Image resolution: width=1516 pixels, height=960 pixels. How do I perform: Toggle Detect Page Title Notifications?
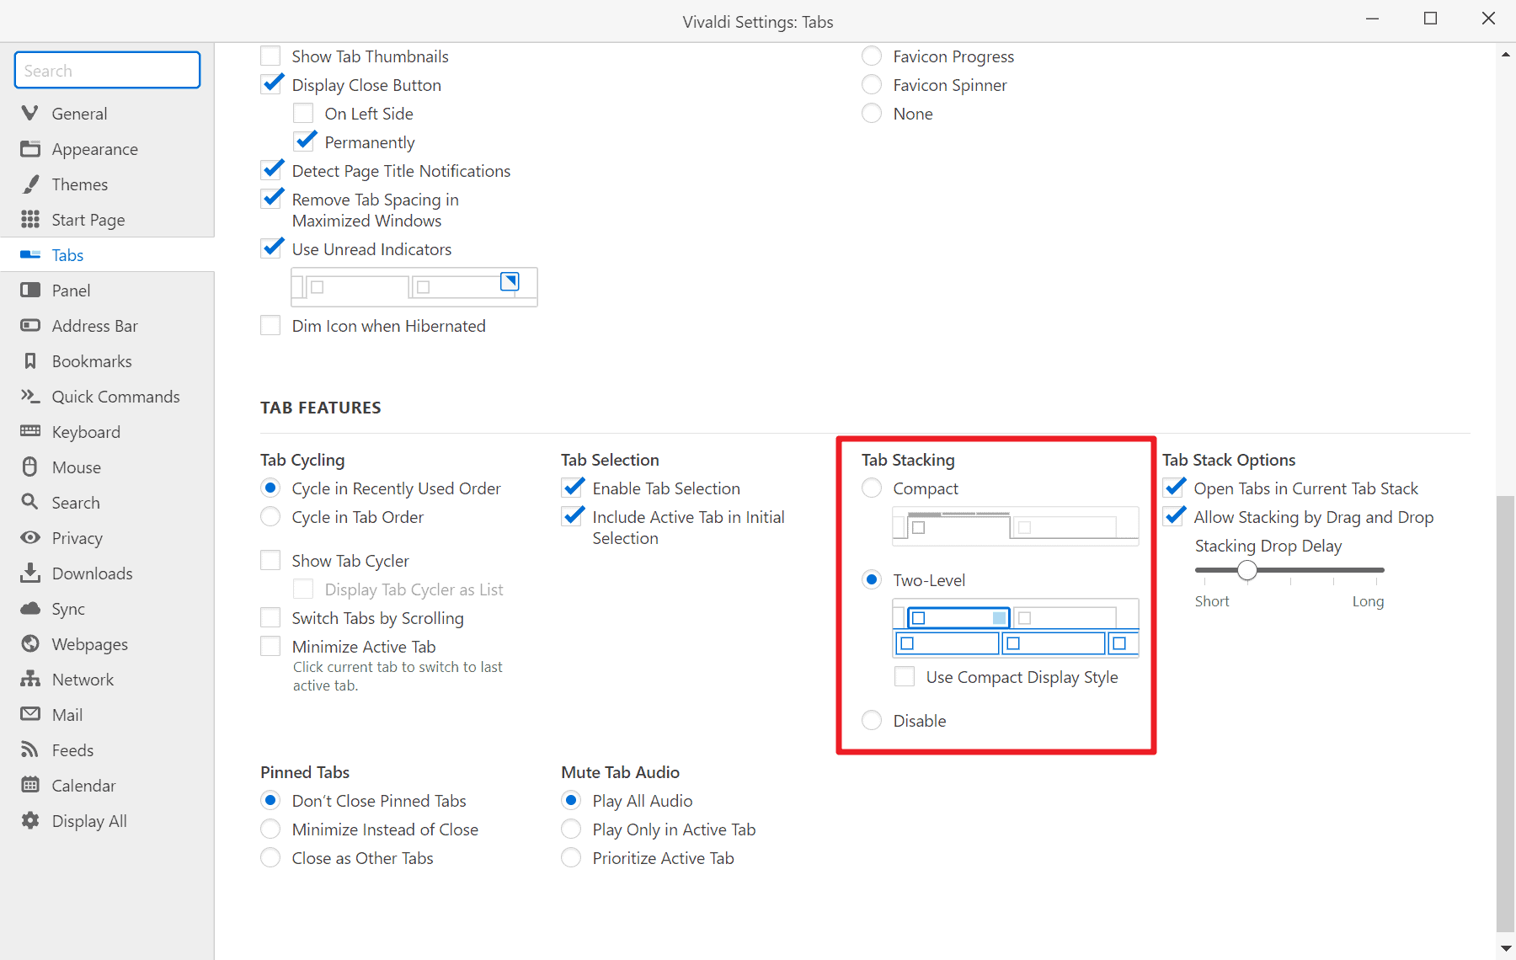tap(270, 171)
